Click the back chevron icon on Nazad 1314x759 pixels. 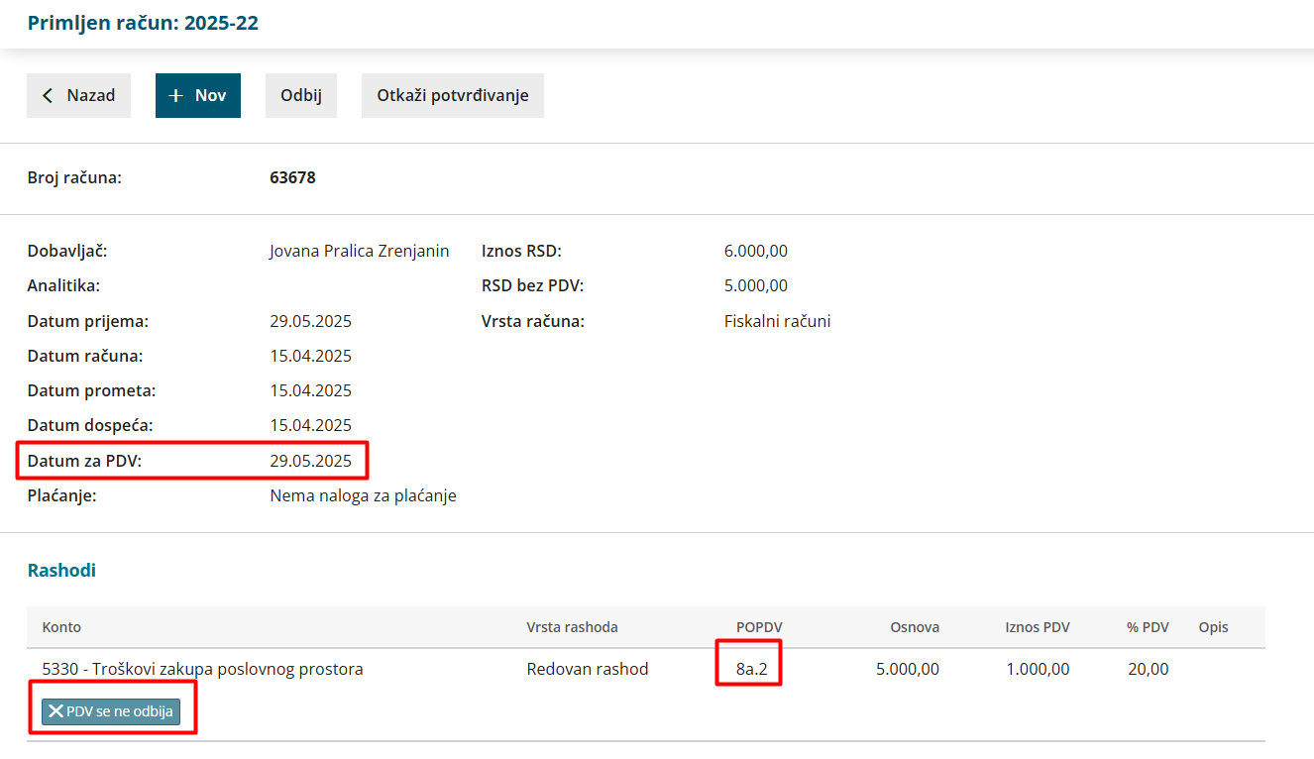pyautogui.click(x=48, y=96)
